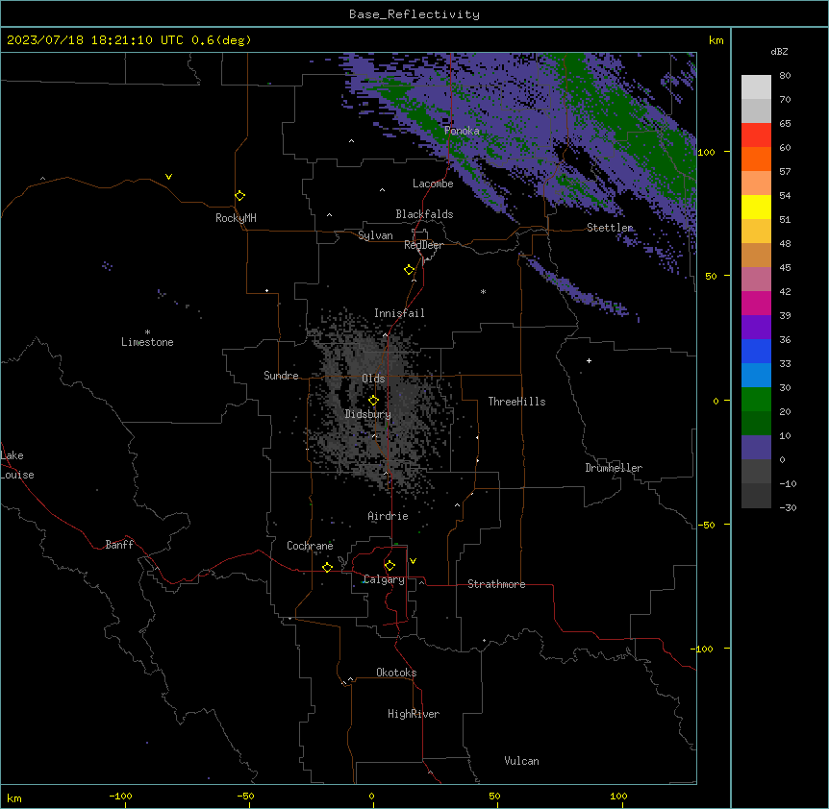Click the yellow diamond marker below Cochrane
829x809 pixels.
[x=327, y=567]
